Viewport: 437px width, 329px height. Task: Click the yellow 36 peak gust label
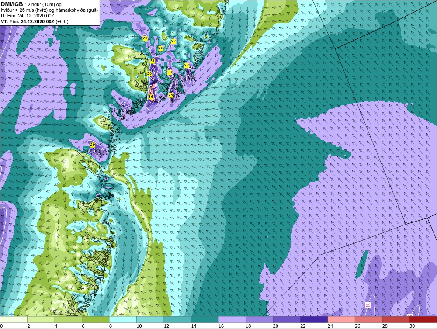[x=151, y=97]
